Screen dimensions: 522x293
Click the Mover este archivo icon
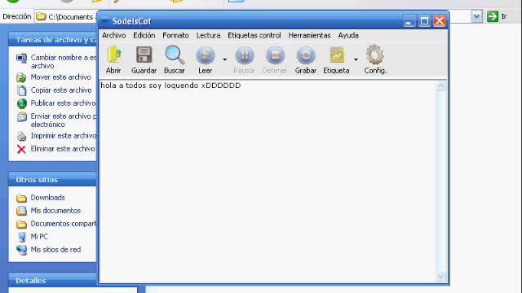click(21, 78)
